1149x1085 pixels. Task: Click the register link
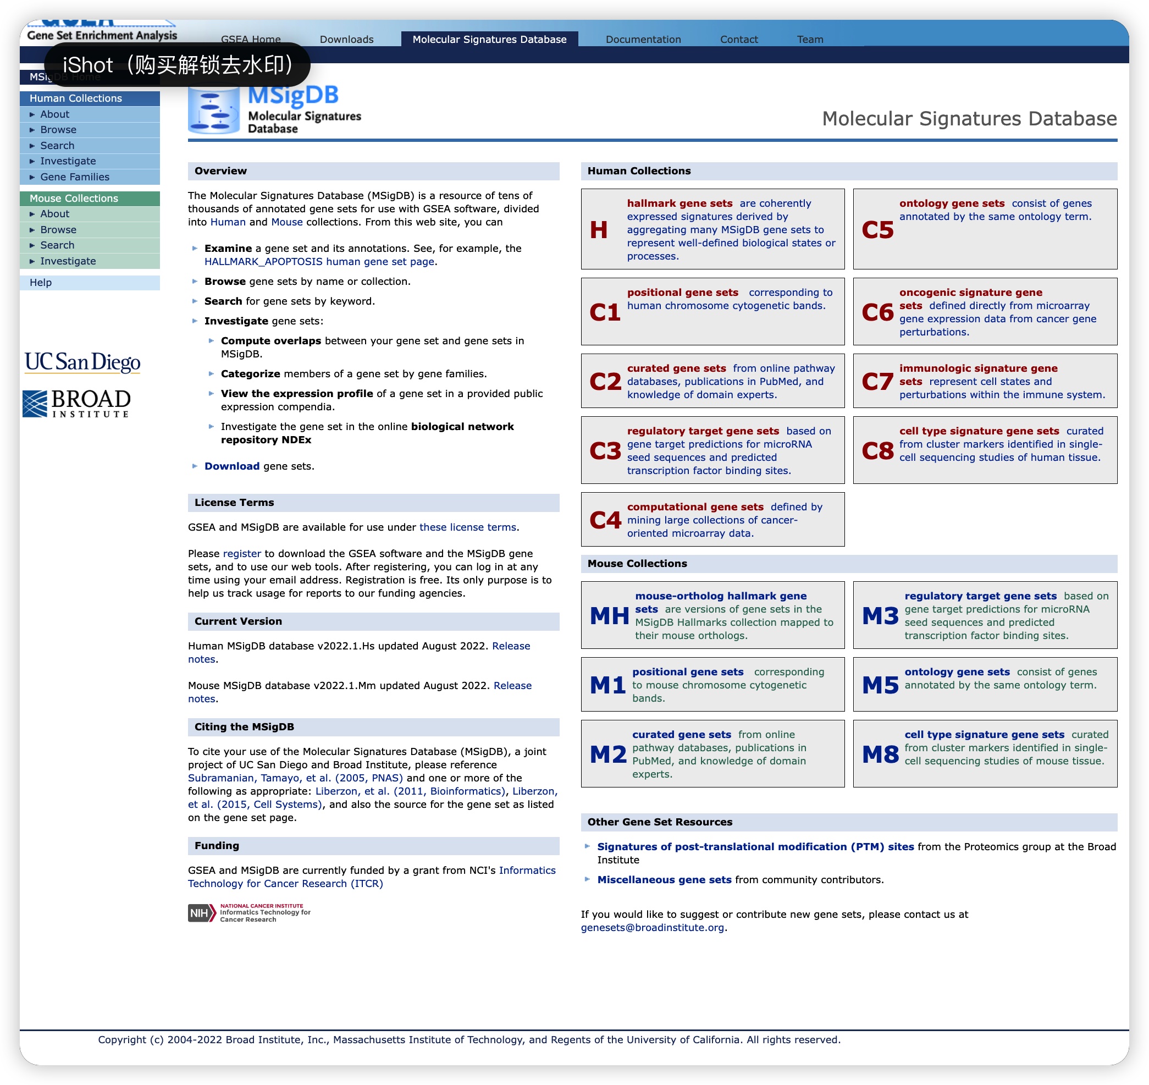(242, 554)
